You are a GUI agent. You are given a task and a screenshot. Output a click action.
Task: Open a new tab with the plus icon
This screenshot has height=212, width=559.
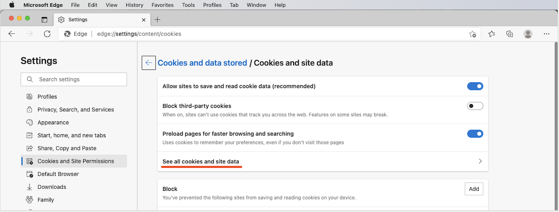[158, 19]
